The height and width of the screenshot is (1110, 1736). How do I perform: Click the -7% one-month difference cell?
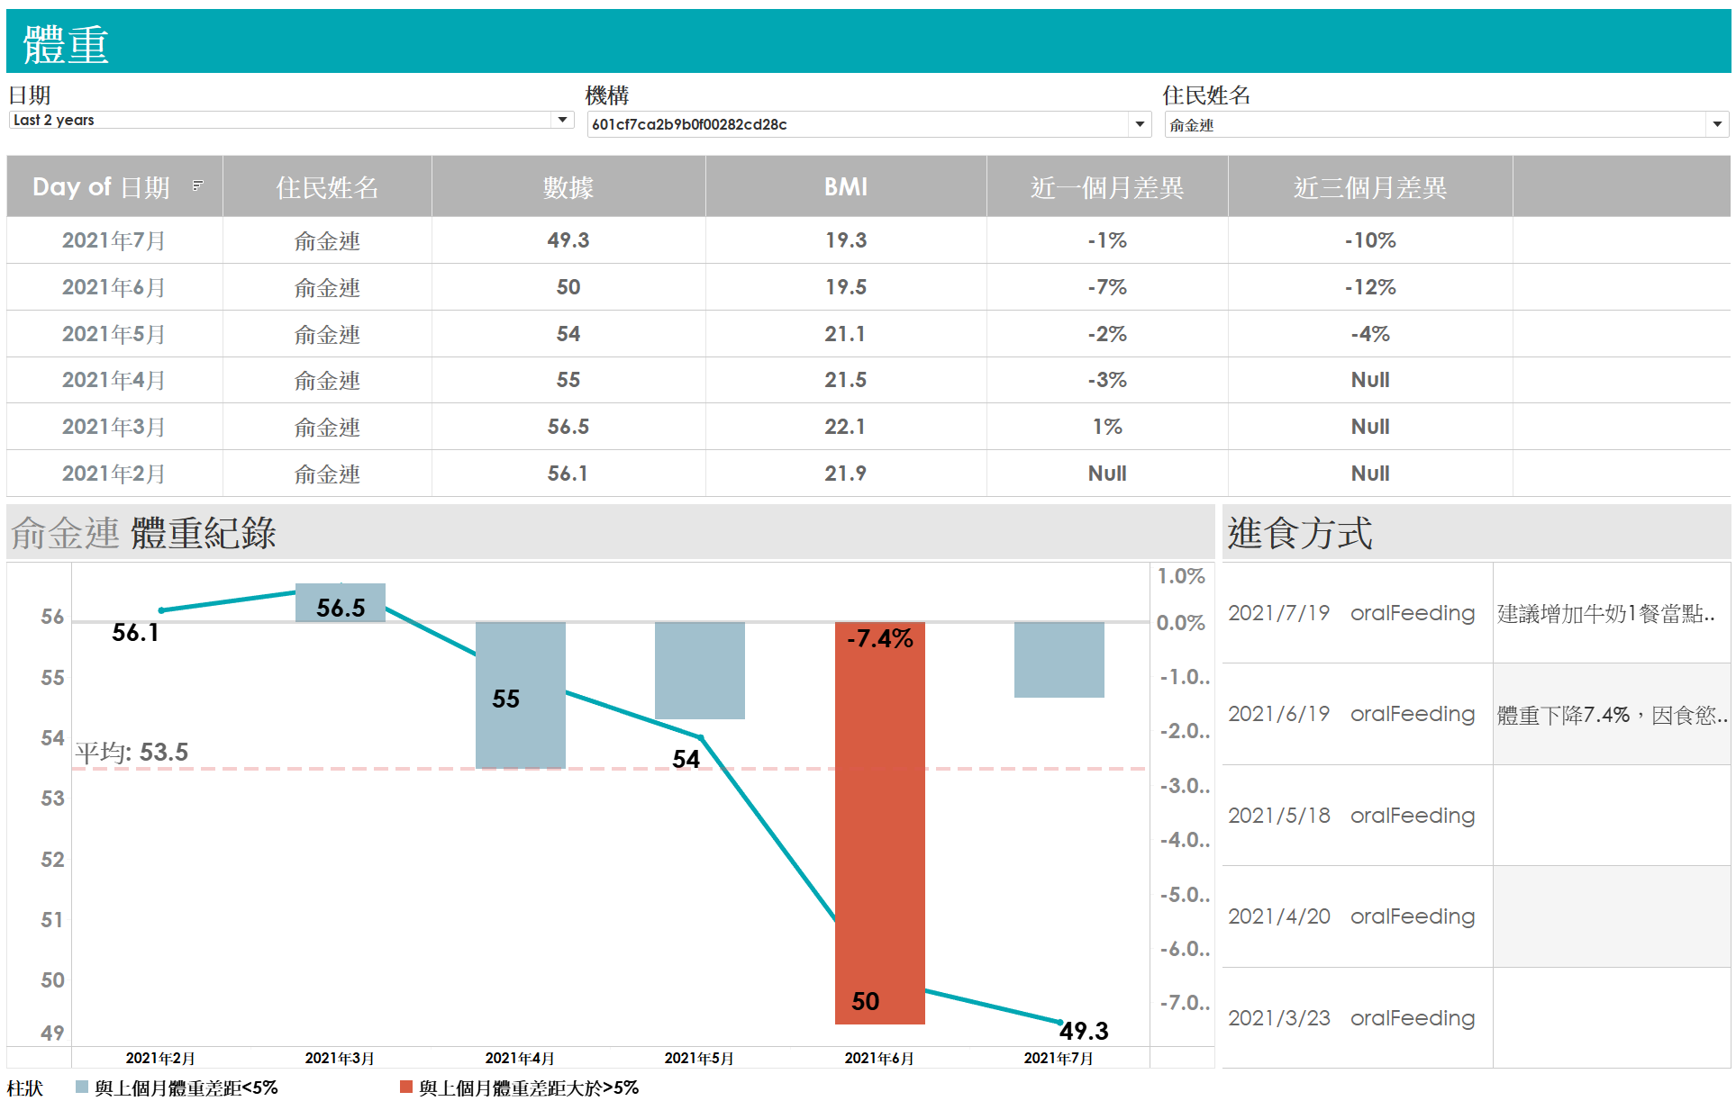point(1107,287)
